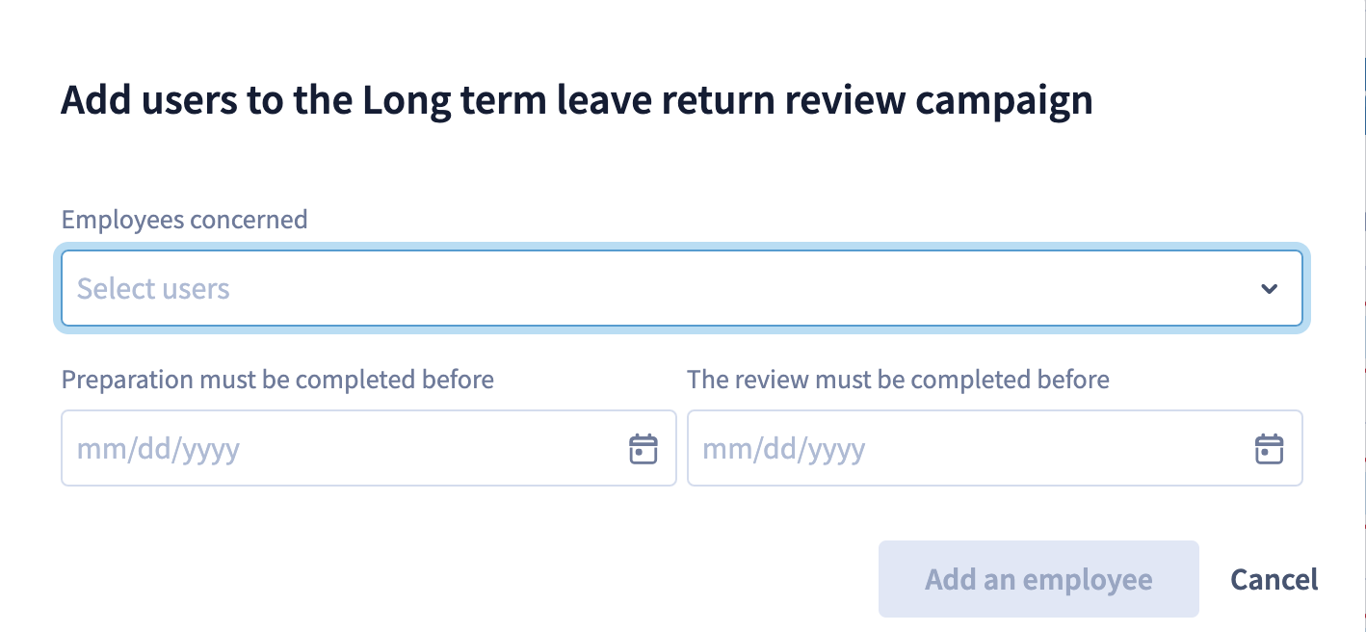Select the mm/dd/yyyy placeholder under Preparation label
The width and height of the screenshot is (1366, 632).
click(x=158, y=449)
